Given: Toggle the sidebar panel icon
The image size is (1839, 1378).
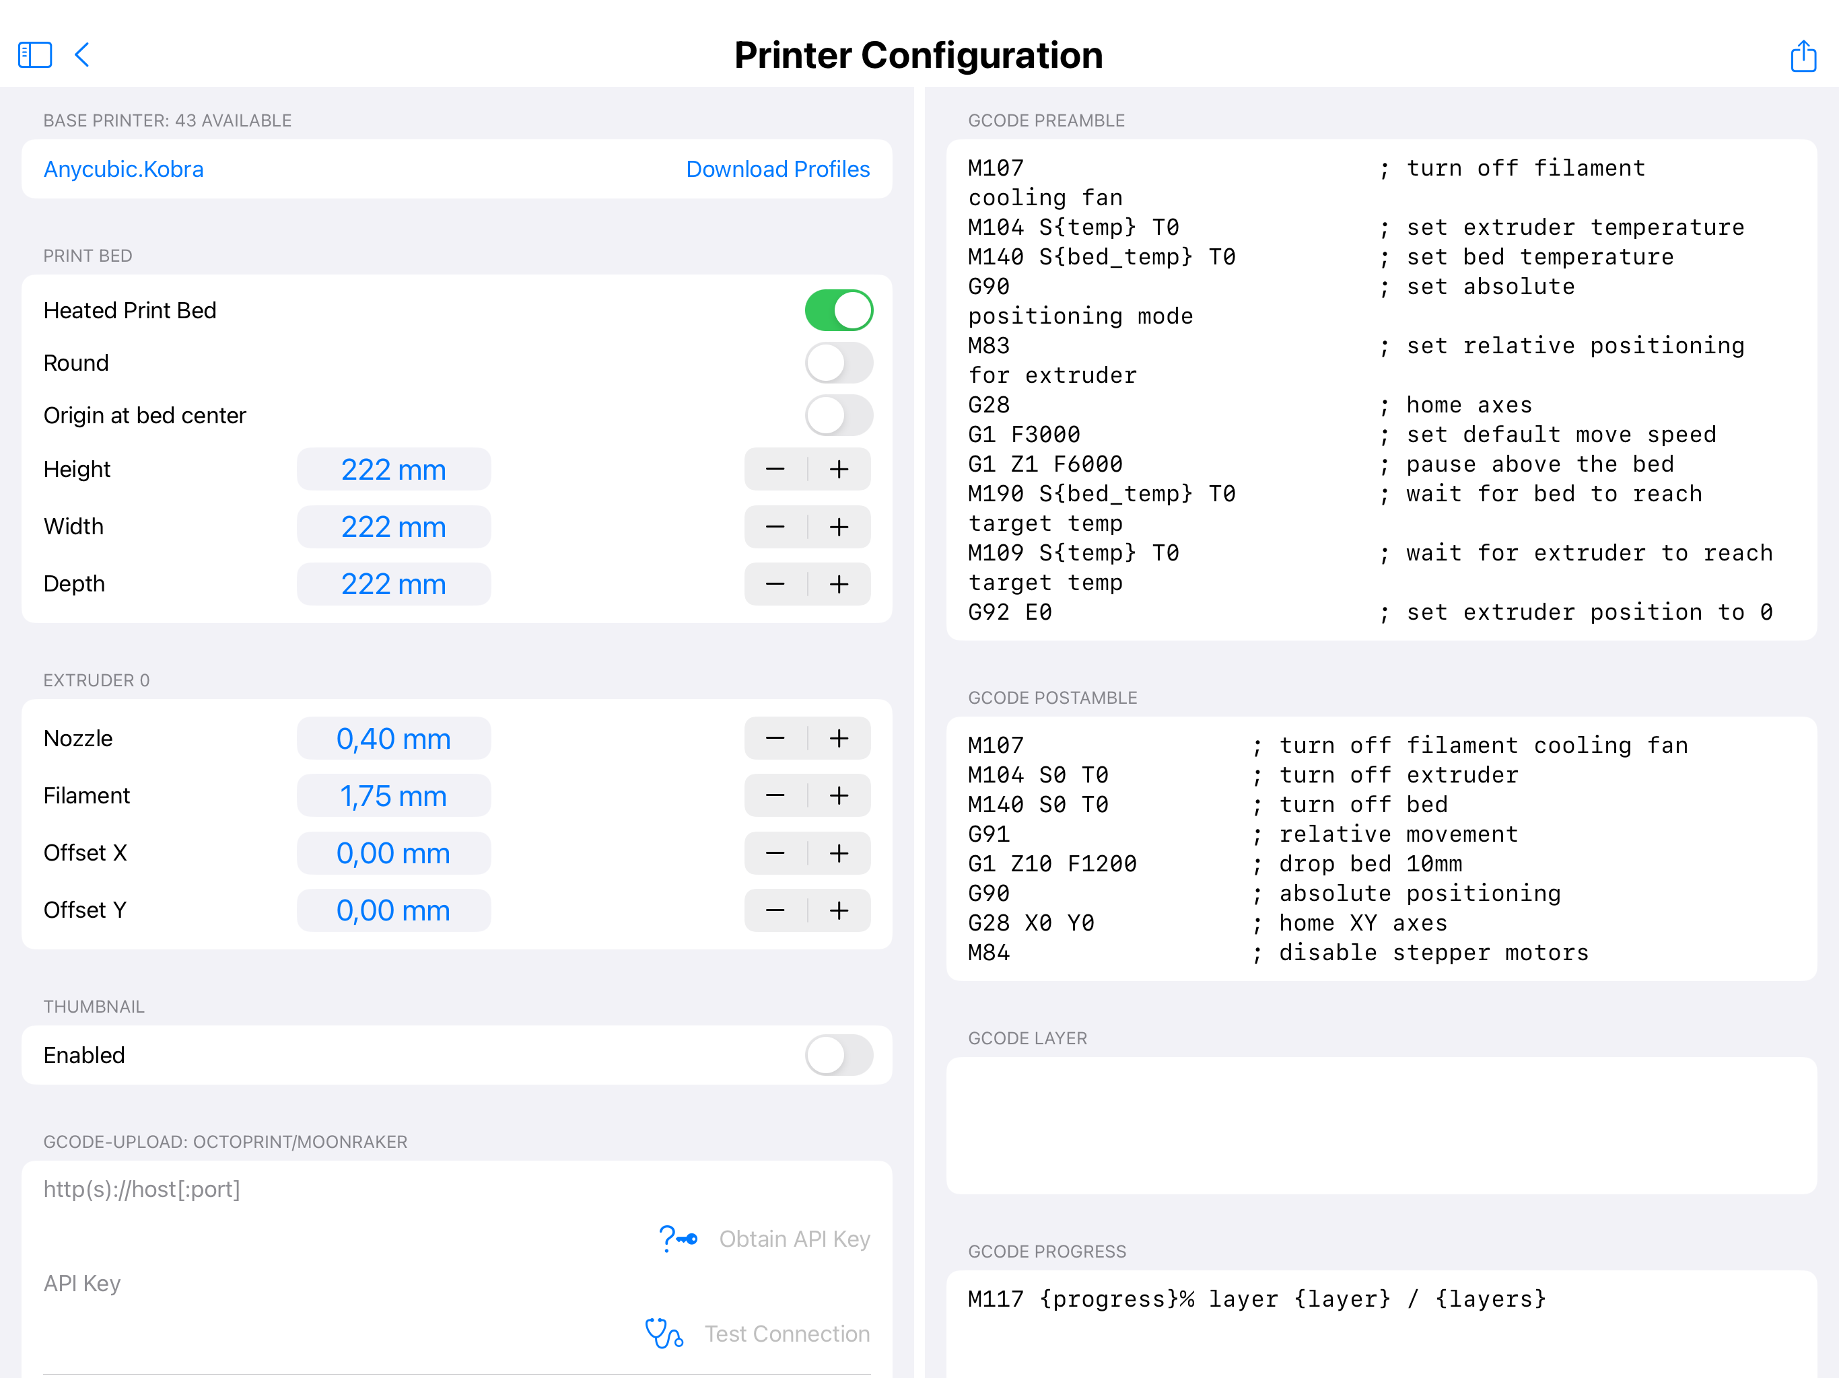Looking at the screenshot, I should 35,55.
